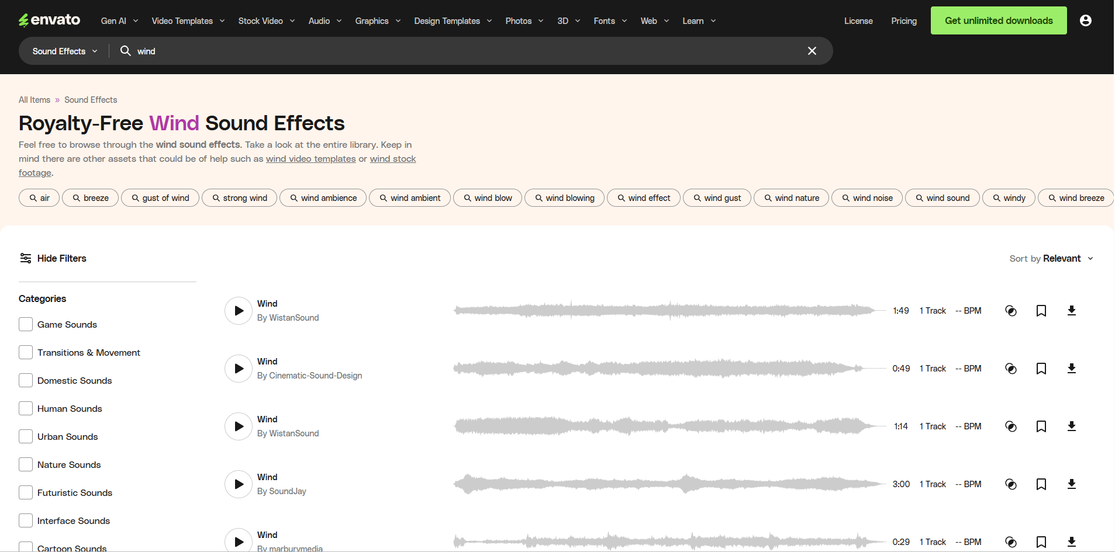Open the Learn menu

click(x=698, y=20)
